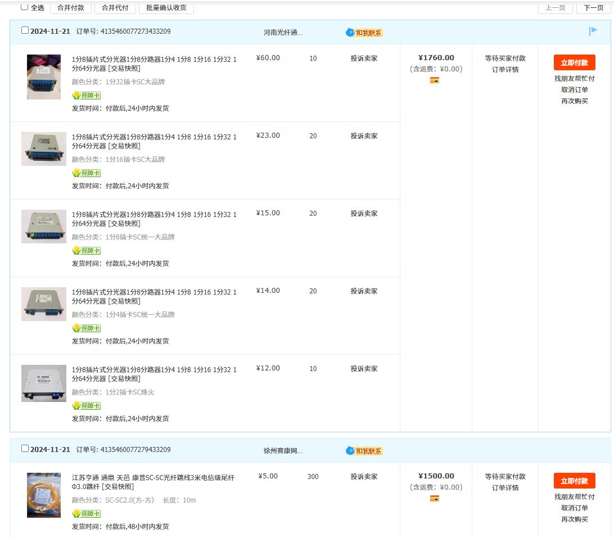
Task: Click 保障卡 badge on 1分2插卡SC烽火 item
Action: [87, 406]
